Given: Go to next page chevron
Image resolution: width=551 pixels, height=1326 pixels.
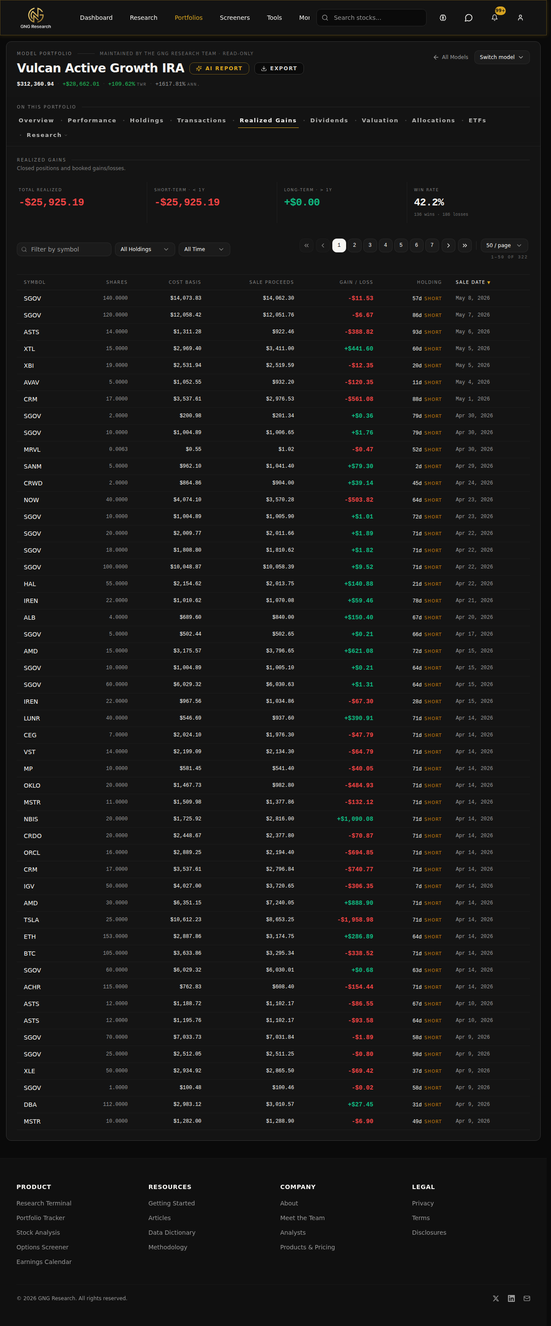Looking at the screenshot, I should click(x=448, y=245).
